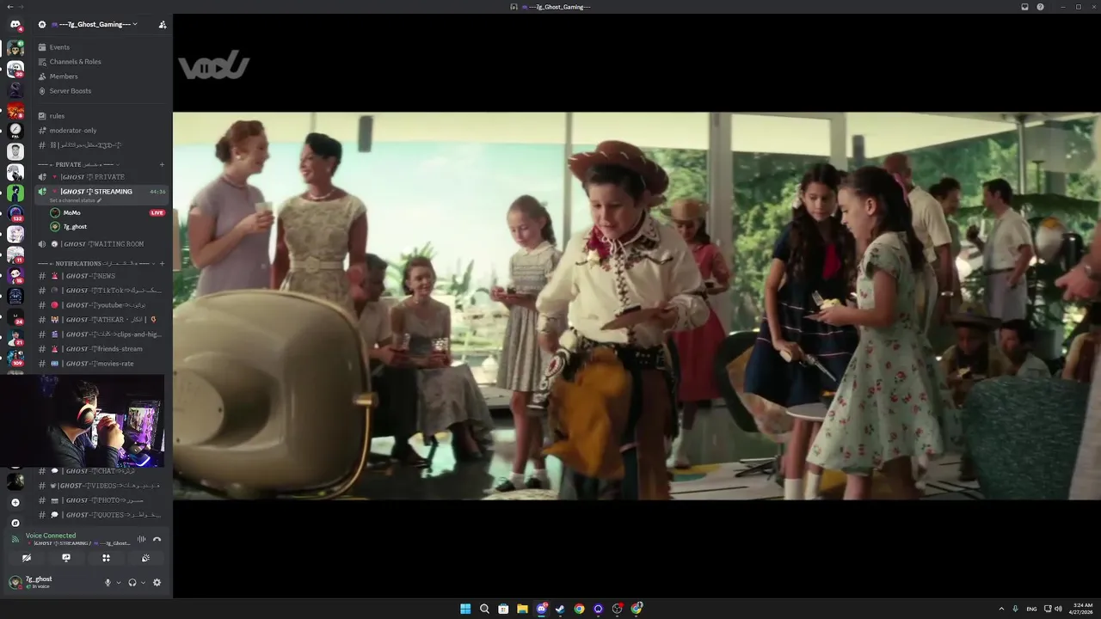1101x619 pixels.
Task: Open the taskbar clock showing 3:24 AM
Action: tap(1082, 609)
